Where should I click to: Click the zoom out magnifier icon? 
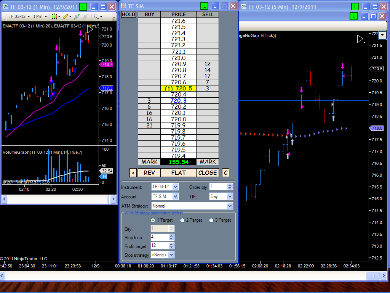pyautogui.click(x=86, y=16)
